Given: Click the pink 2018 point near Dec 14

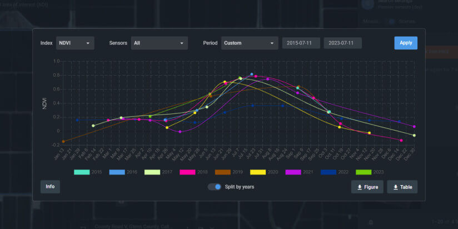Looking at the screenshot, I should point(401,141).
